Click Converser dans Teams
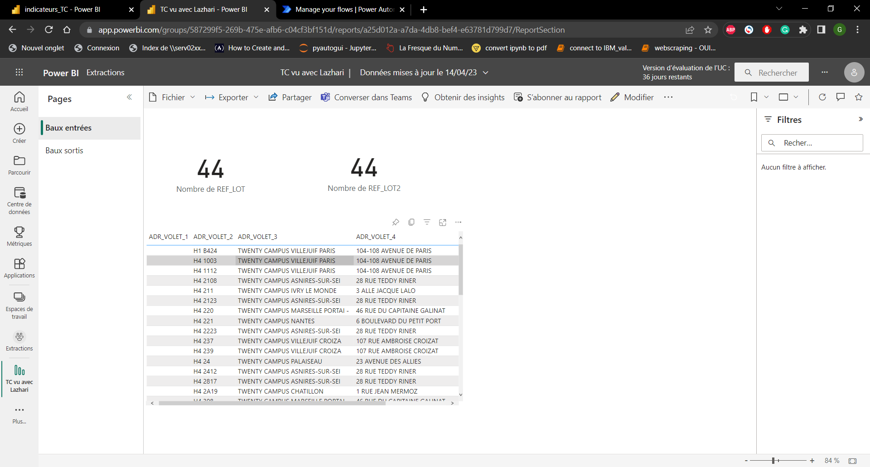Screen dimensions: 870x467 [366, 97]
